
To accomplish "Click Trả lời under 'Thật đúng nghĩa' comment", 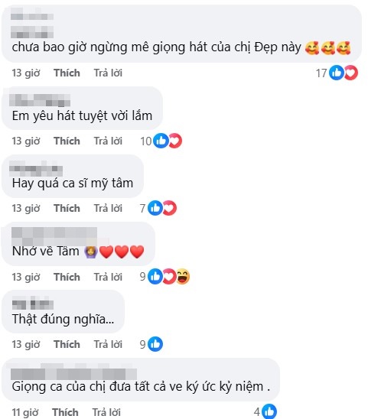I will pos(108,344).
